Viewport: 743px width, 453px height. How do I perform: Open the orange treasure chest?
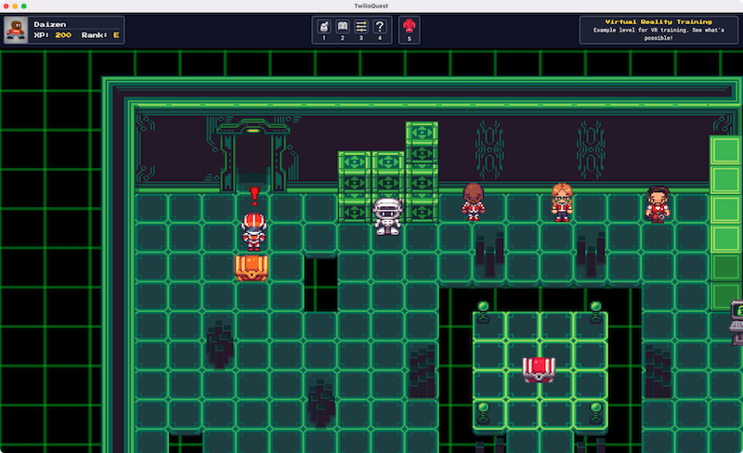coord(252,268)
